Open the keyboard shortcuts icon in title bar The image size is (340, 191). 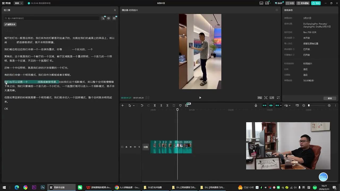pos(261,3)
